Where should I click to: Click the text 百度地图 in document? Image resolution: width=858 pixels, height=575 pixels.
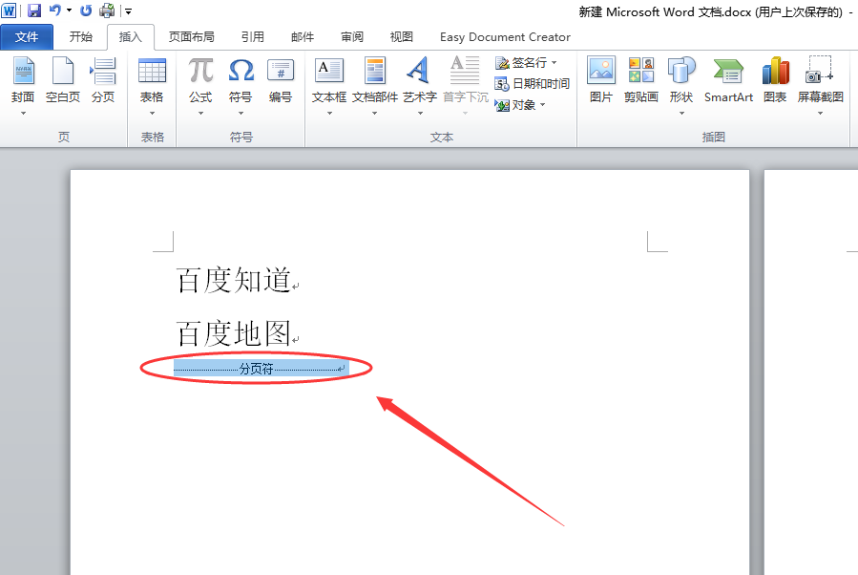234,333
